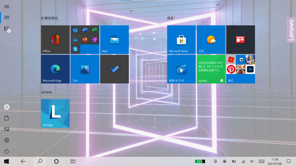
Task: Click the Power button in Start
Action: [7, 151]
